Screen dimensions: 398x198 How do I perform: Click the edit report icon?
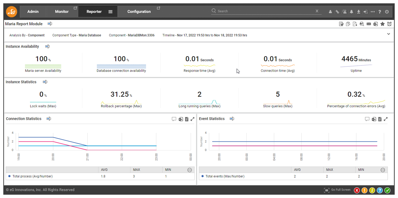coord(341,24)
